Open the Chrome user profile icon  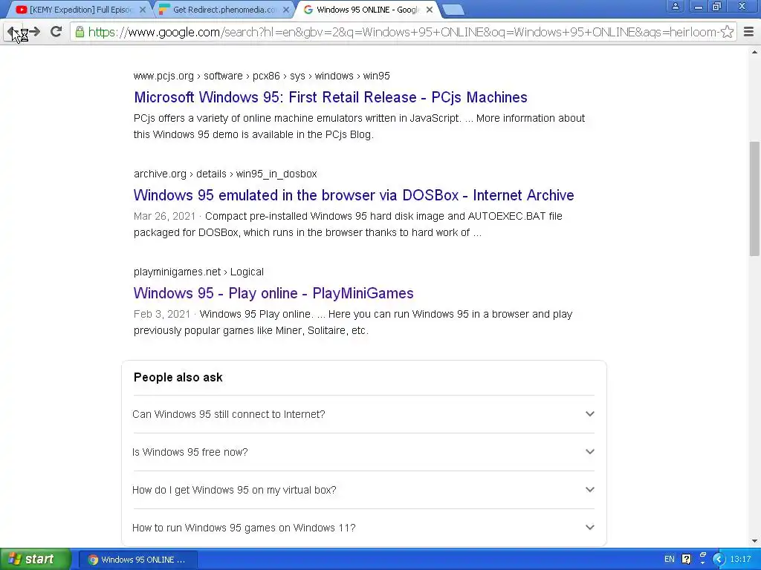(675, 6)
